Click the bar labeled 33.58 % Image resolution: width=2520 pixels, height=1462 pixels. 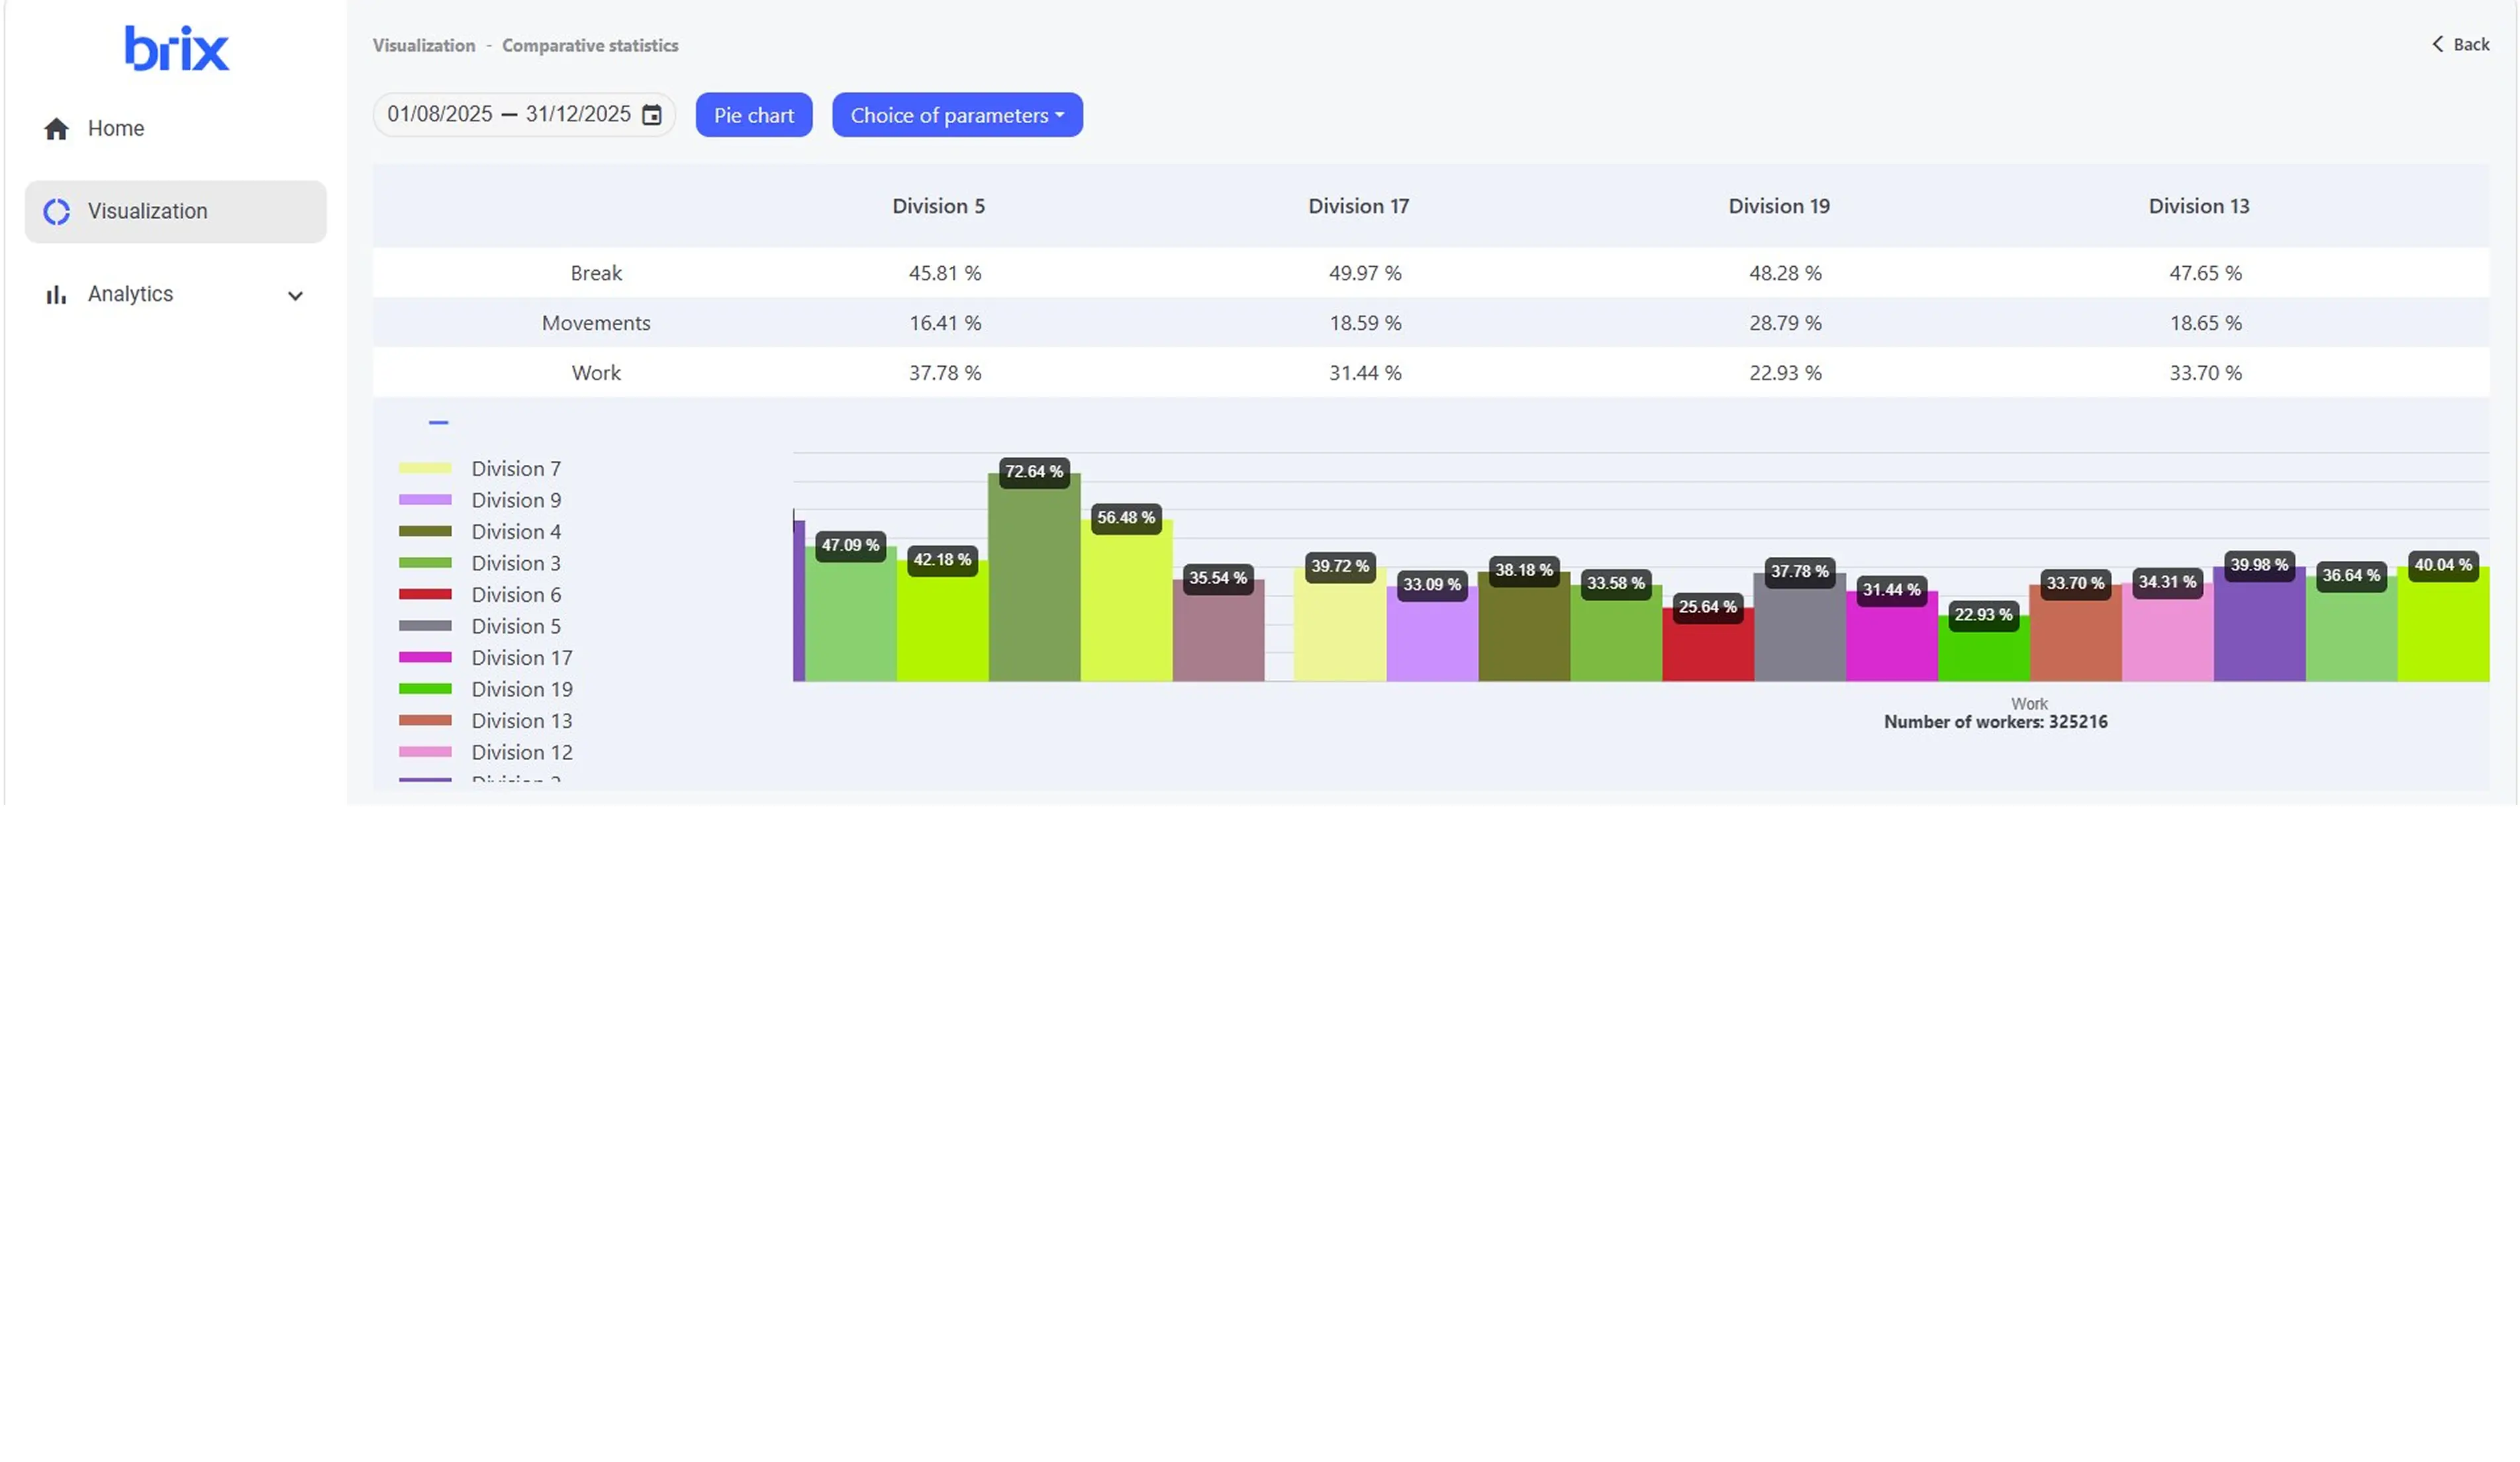coord(1616,634)
